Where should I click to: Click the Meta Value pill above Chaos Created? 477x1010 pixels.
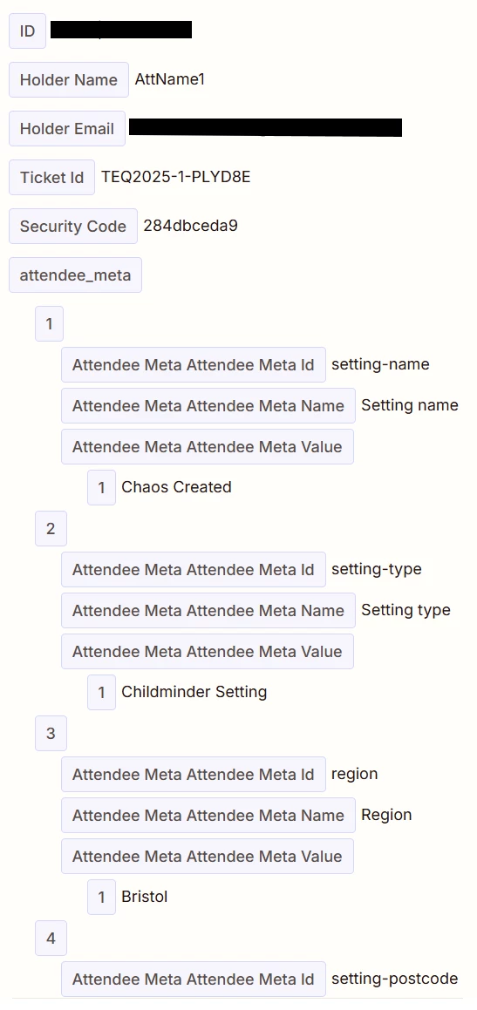[x=208, y=446]
